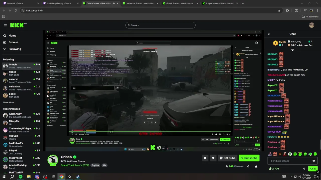321x180 pixels.
Task: Click the channel points 2,770 balance
Action: click(x=273, y=169)
